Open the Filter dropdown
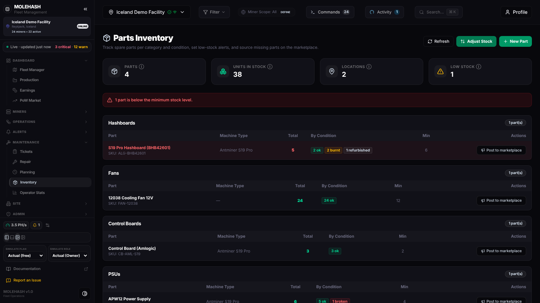The width and height of the screenshot is (540, 303). click(214, 12)
